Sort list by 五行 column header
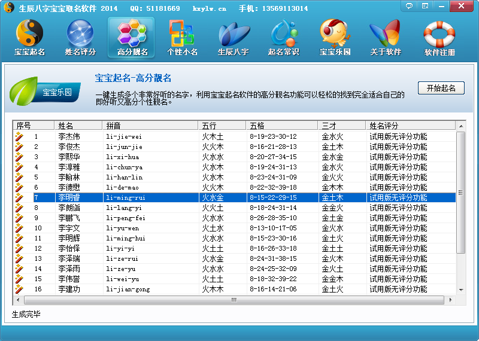The width and height of the screenshot is (479, 341). pyautogui.click(x=222, y=126)
